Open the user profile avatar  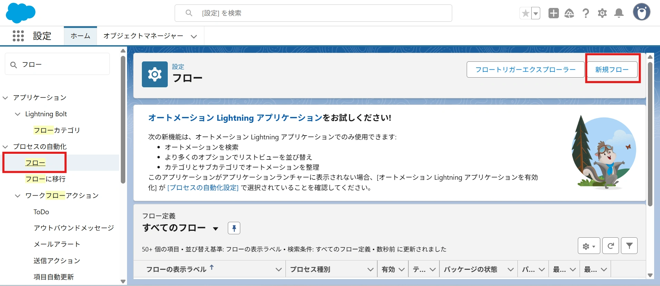click(x=642, y=12)
